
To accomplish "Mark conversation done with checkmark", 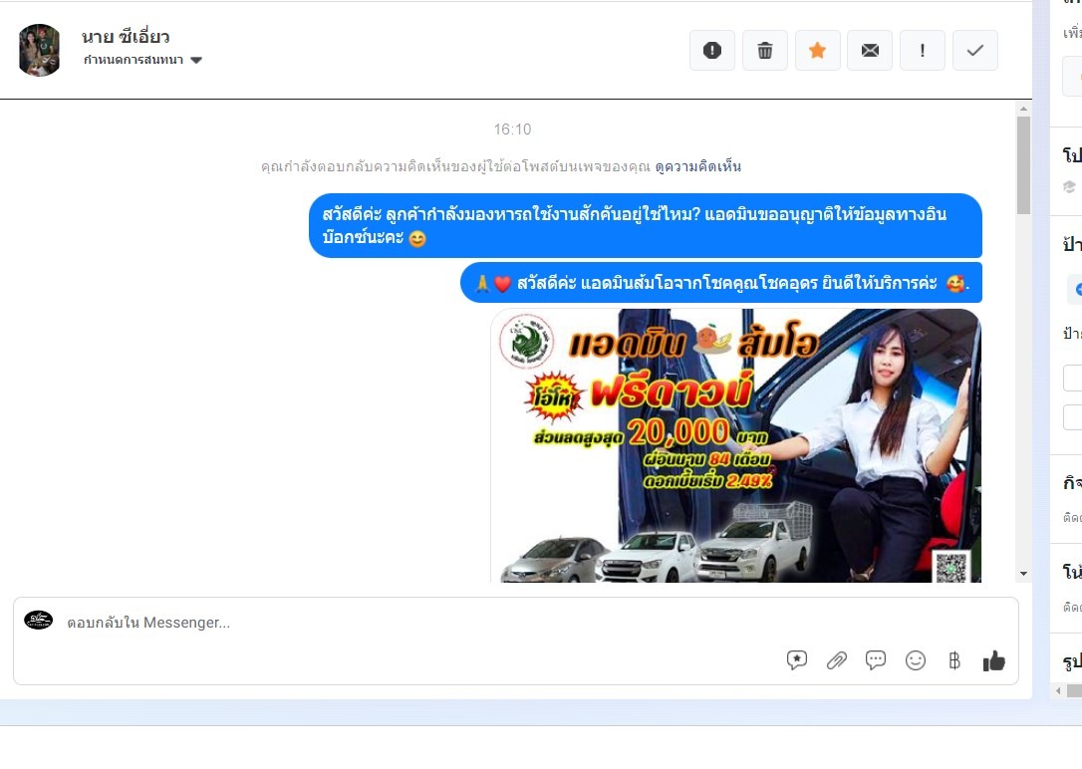I will tap(975, 51).
